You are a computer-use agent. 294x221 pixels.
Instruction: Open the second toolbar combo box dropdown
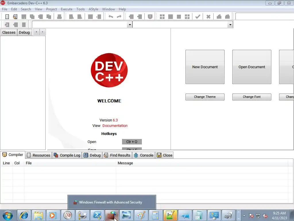point(230,25)
